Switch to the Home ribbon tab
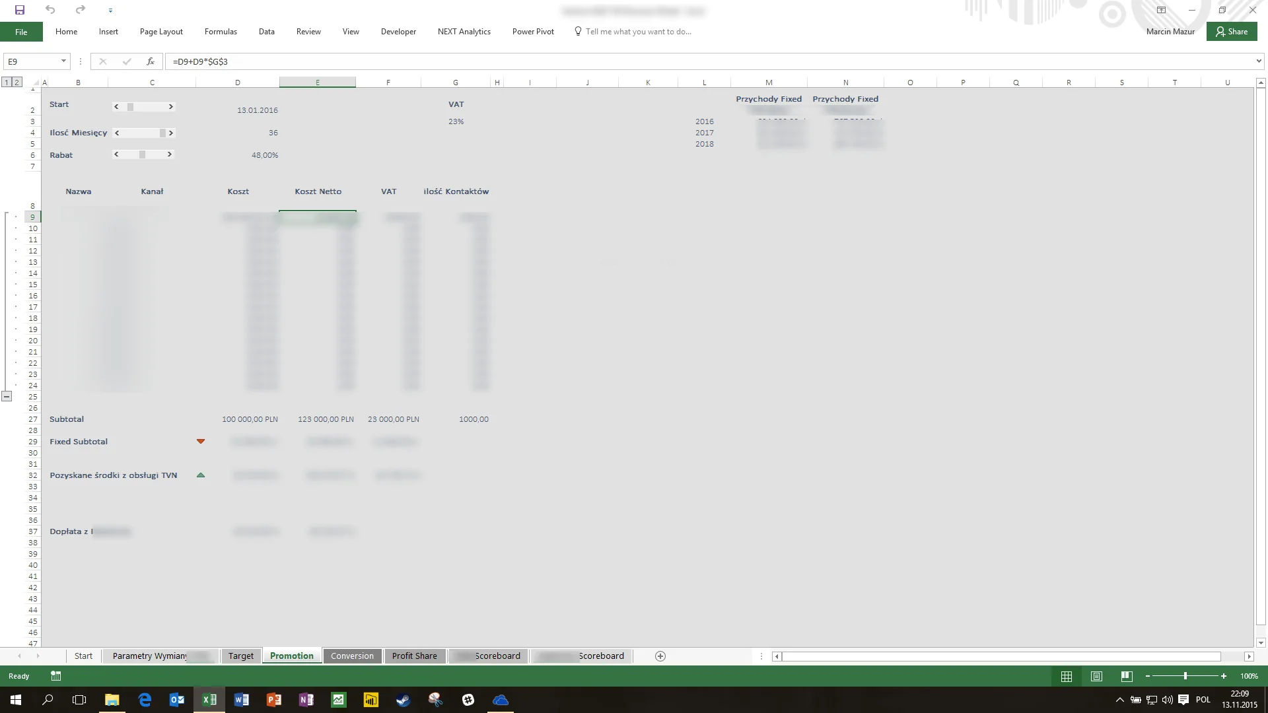Screen dimensions: 1268x713 pyautogui.click(x=66, y=32)
